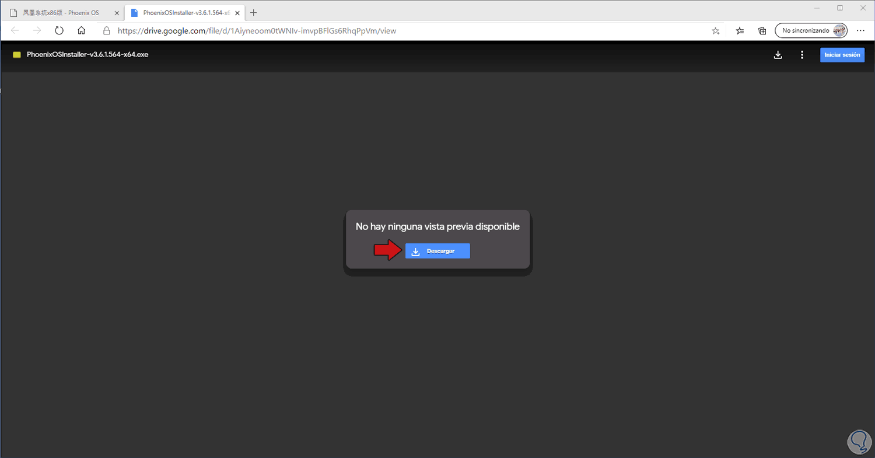This screenshot has height=458, width=875.
Task: Click the browser Back arrow
Action: 15,31
